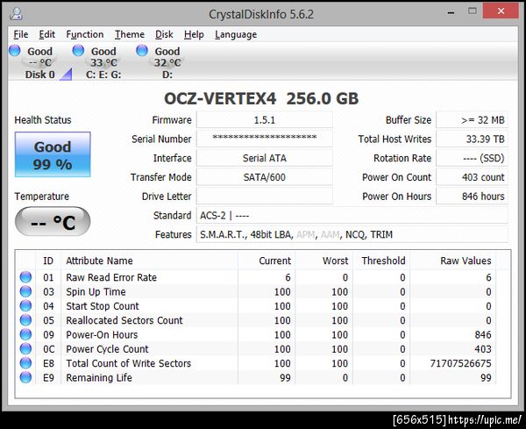The width and height of the screenshot is (526, 429).
Task: Click the Buffer Size value >= 32 MB
Action: point(472,120)
